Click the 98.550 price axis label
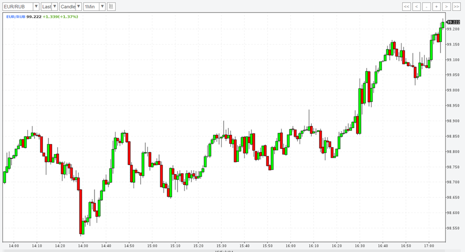Image resolution: width=465 pixels, height=252 pixels. pos(453,228)
